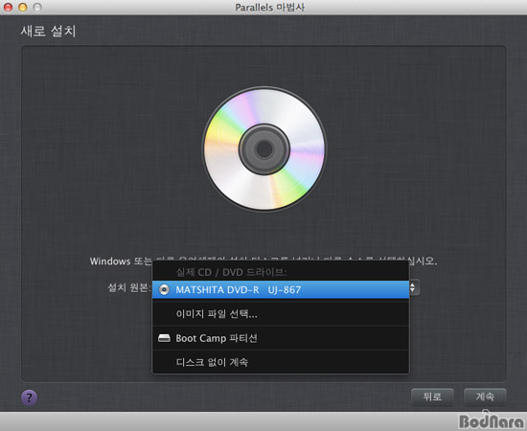Toggle the 설치 원본 dropdown arrows
This screenshot has width=527, height=431.
(414, 287)
